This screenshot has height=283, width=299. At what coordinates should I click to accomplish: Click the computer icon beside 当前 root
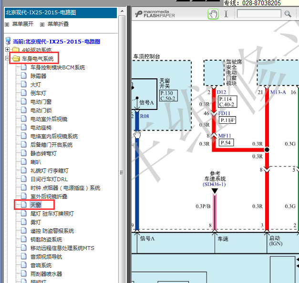pyautogui.click(x=8, y=41)
